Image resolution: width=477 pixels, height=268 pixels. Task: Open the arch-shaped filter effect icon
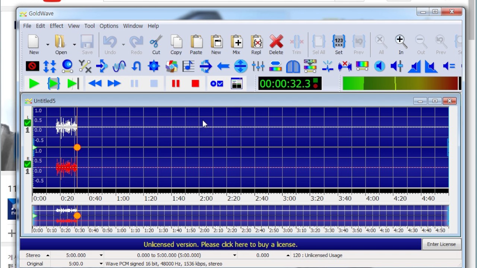(293, 66)
